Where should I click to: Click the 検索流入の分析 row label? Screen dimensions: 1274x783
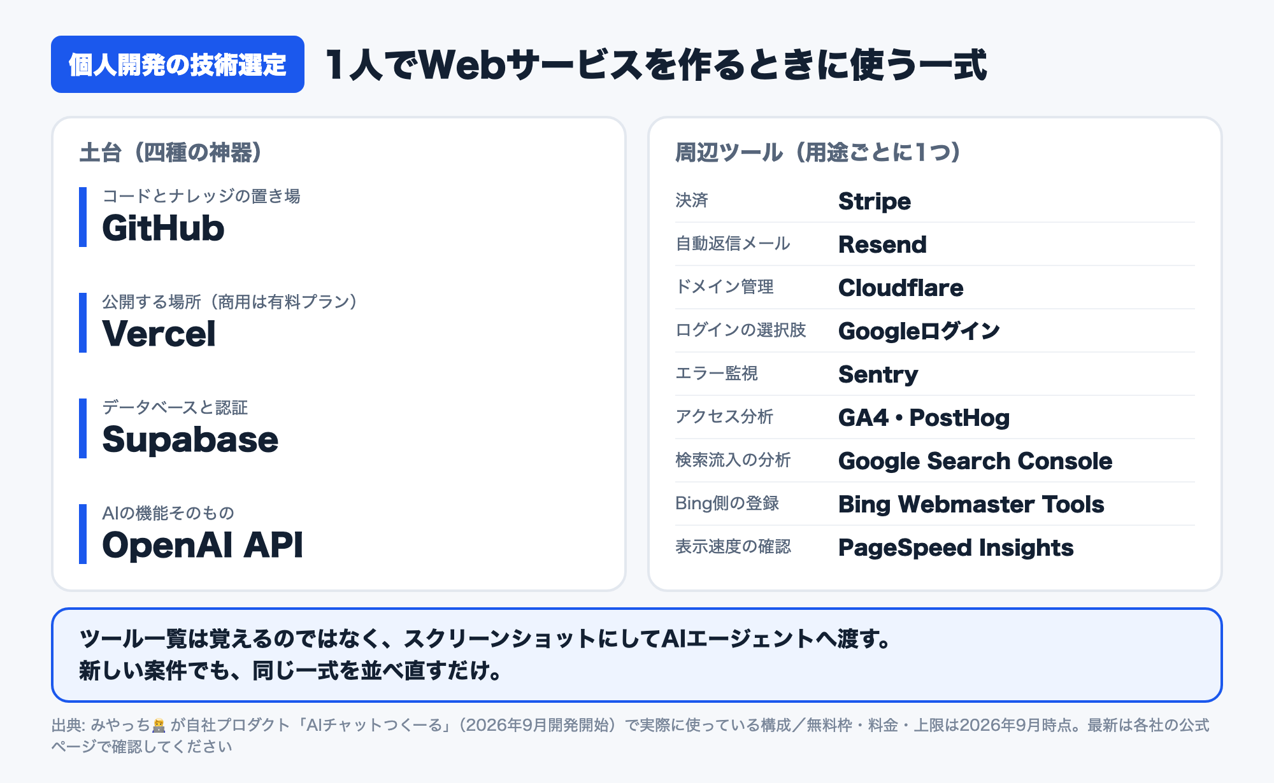tap(733, 460)
